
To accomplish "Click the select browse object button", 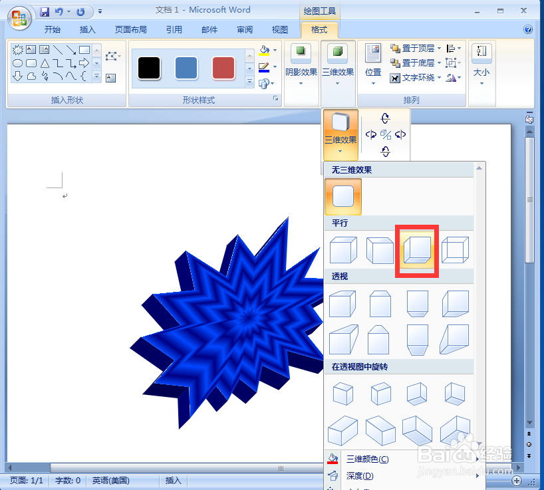I will (x=529, y=445).
